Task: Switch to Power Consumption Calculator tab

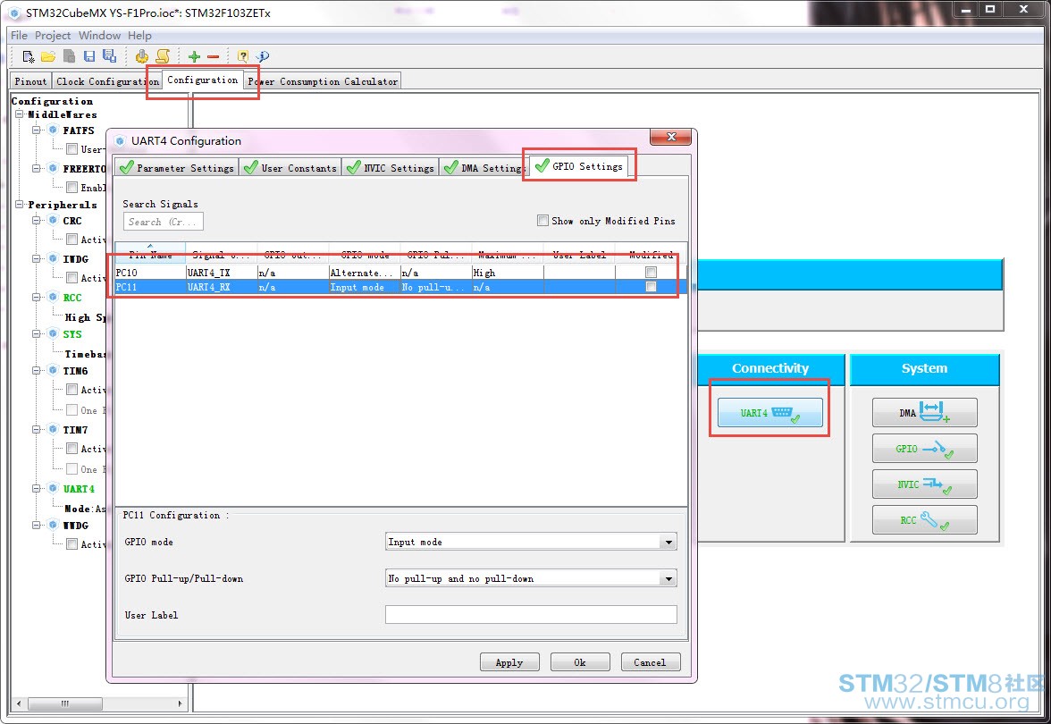Action: tap(324, 81)
